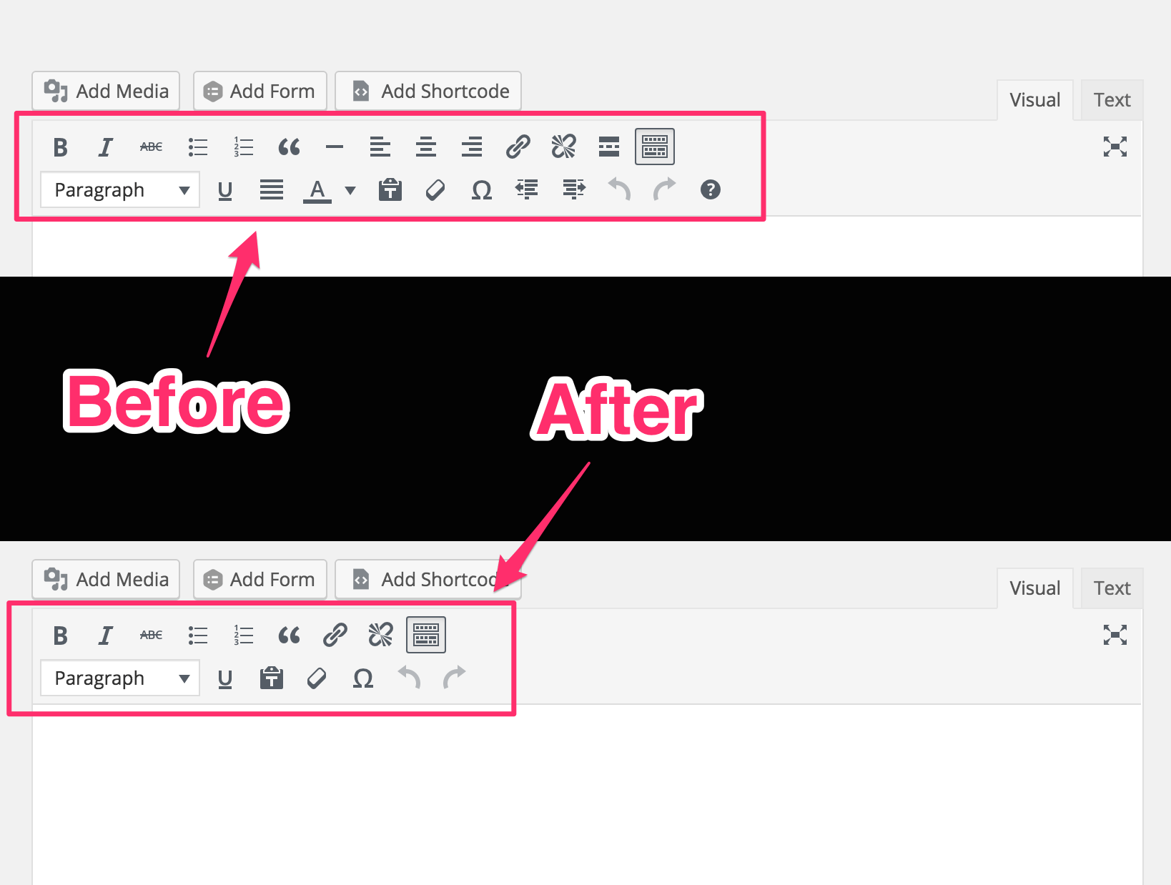Insert special character with the omega icon
The width and height of the screenshot is (1171, 885).
[x=481, y=189]
